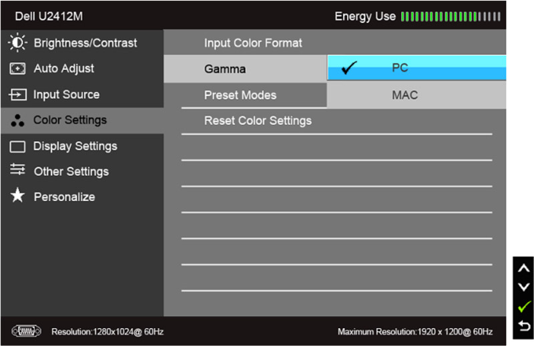Select the MAC gamma setting

point(417,95)
